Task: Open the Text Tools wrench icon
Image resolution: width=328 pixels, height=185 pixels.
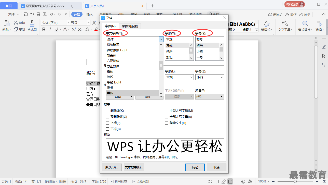Action: pyautogui.click(x=285, y=23)
